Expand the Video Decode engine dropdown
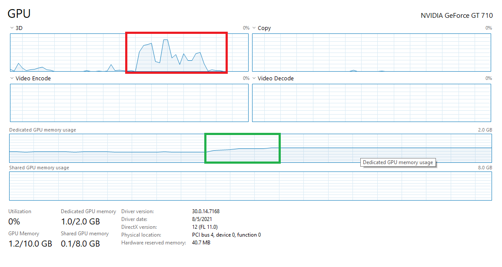The width and height of the screenshot is (502, 267). (x=254, y=79)
